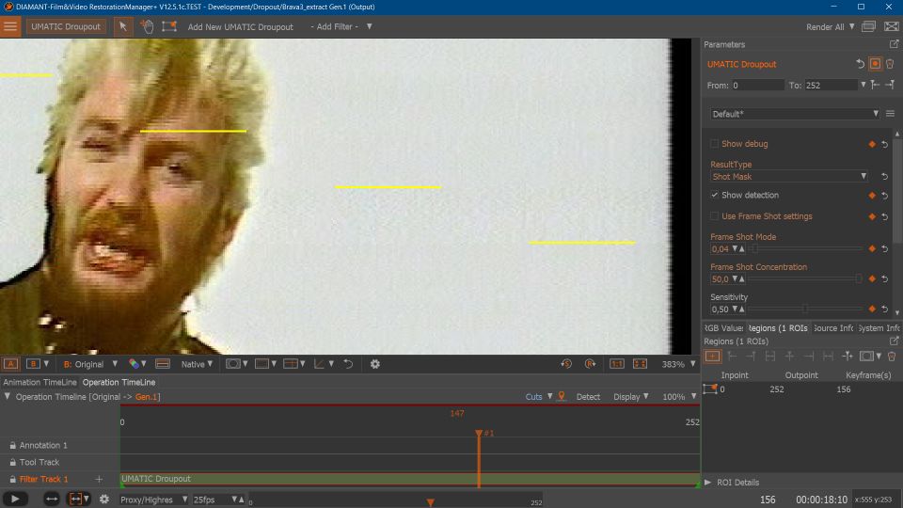Click the undo arrow in viewer toolbar
The height and width of the screenshot is (508, 903).
(x=348, y=364)
